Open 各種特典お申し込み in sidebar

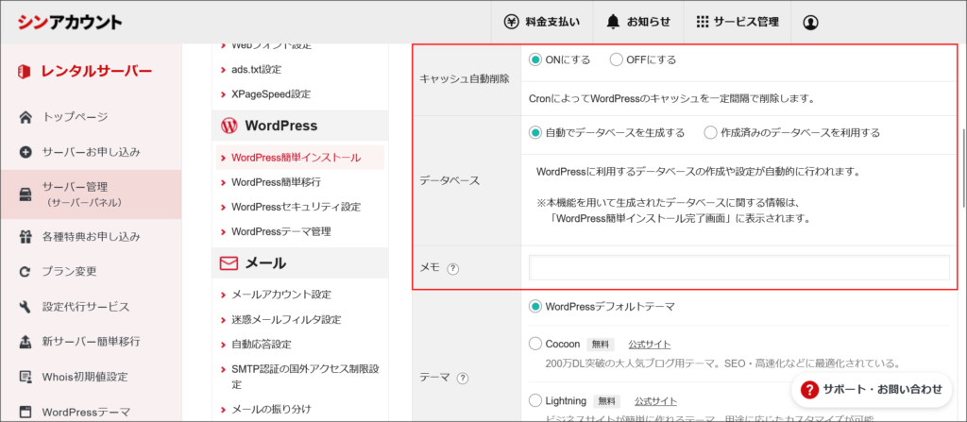coord(91,236)
